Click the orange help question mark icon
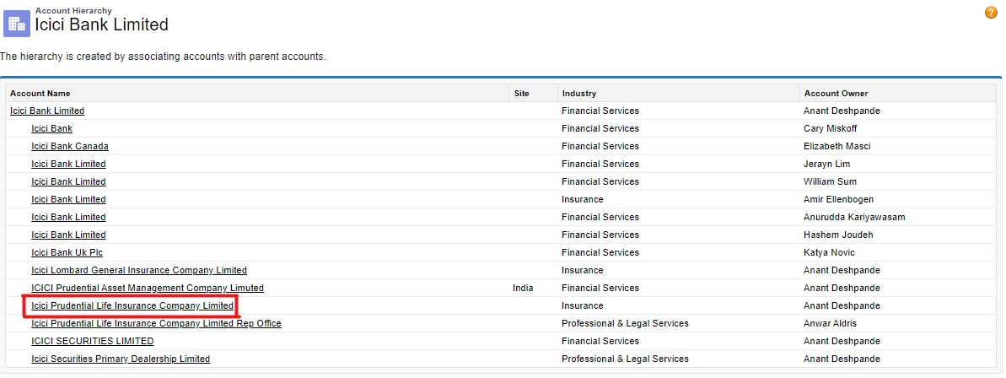 click(991, 13)
